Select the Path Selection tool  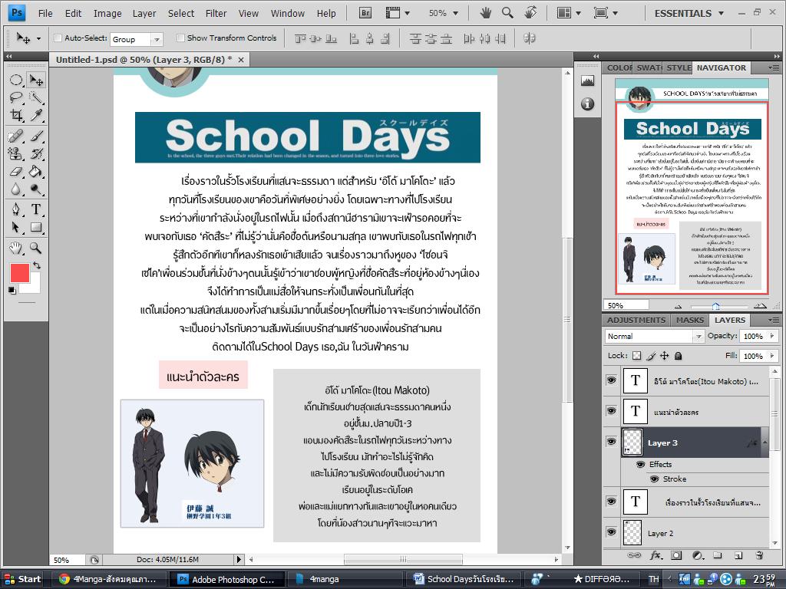tap(16, 227)
